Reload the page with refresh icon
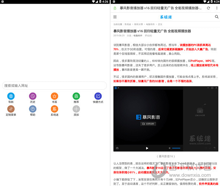 click(208, 8)
